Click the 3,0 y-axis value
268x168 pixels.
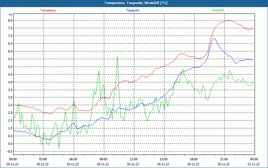click(x=10, y=97)
